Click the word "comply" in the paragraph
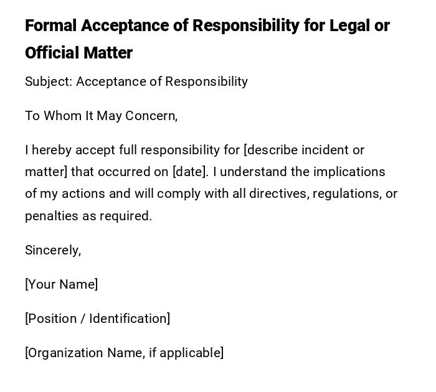This screenshot has height=392, width=436. point(178,194)
